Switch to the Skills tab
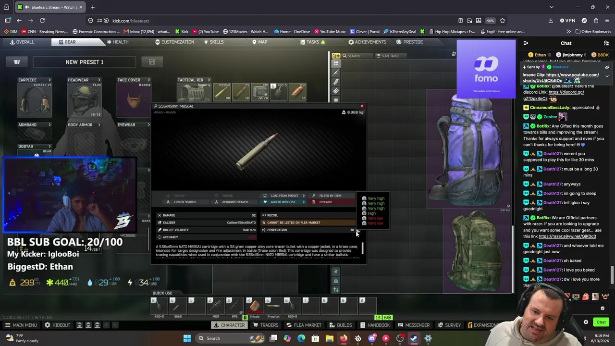Image resolution: width=615 pixels, height=346 pixels. [214, 42]
